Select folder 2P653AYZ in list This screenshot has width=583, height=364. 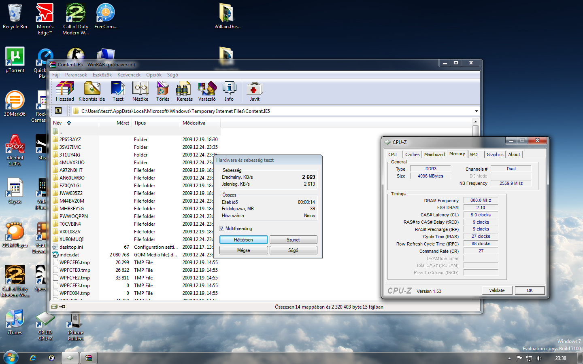(x=136, y=140)
